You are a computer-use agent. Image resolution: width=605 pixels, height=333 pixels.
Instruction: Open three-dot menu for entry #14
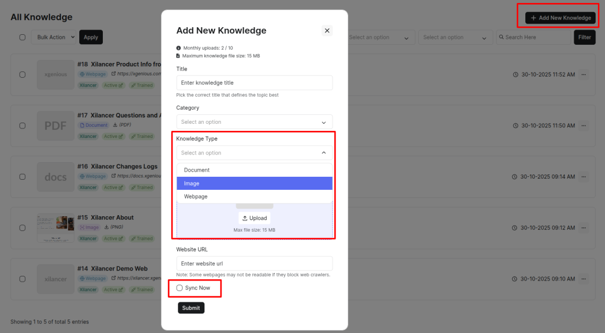pyautogui.click(x=584, y=279)
